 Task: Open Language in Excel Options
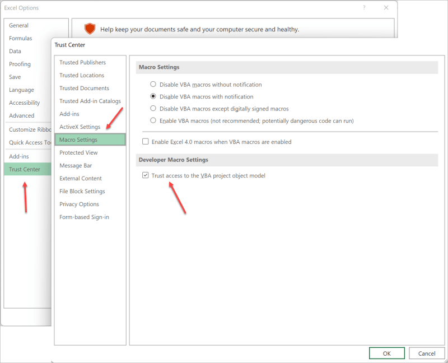click(x=21, y=90)
